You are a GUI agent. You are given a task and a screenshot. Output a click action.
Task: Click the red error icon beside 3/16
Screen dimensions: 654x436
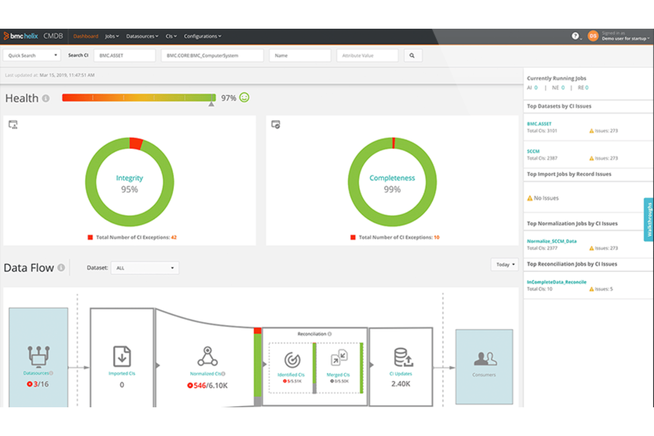30,384
